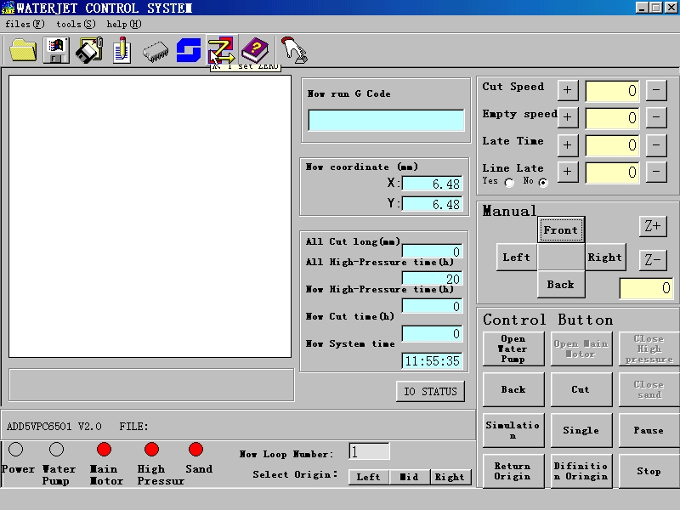Open the purple help book icon
The image size is (680, 510).
pyautogui.click(x=253, y=50)
